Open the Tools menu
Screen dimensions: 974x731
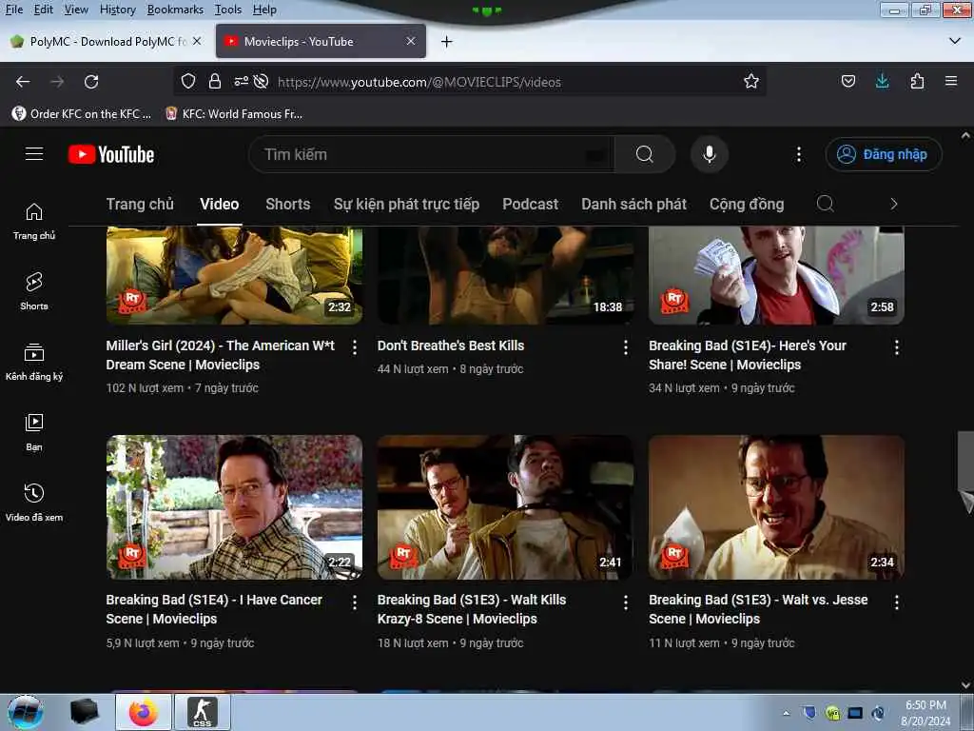[228, 10]
